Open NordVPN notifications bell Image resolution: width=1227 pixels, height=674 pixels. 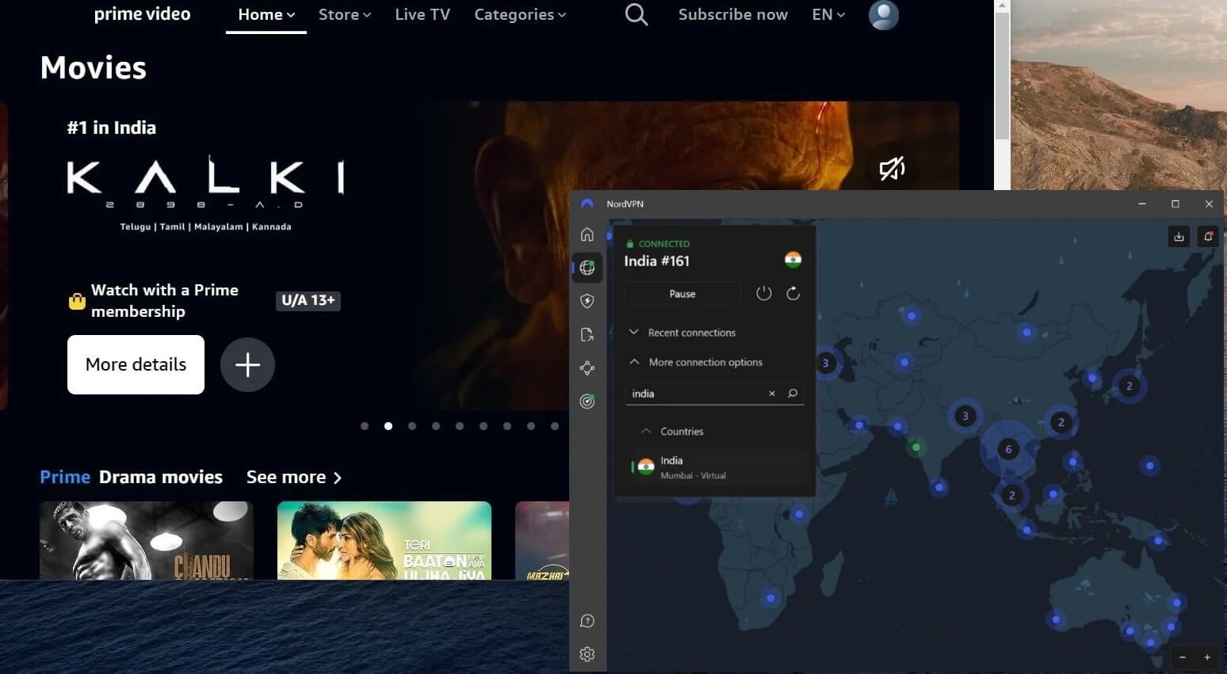click(1208, 236)
